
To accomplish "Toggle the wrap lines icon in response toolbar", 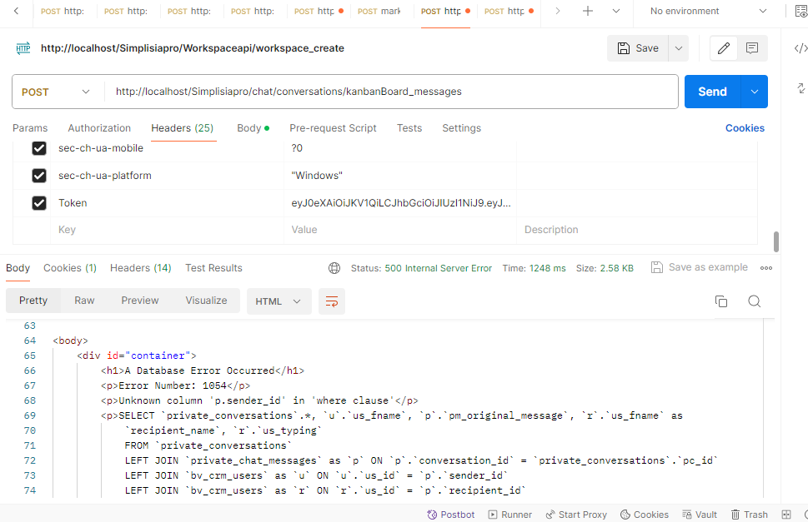I will [332, 301].
